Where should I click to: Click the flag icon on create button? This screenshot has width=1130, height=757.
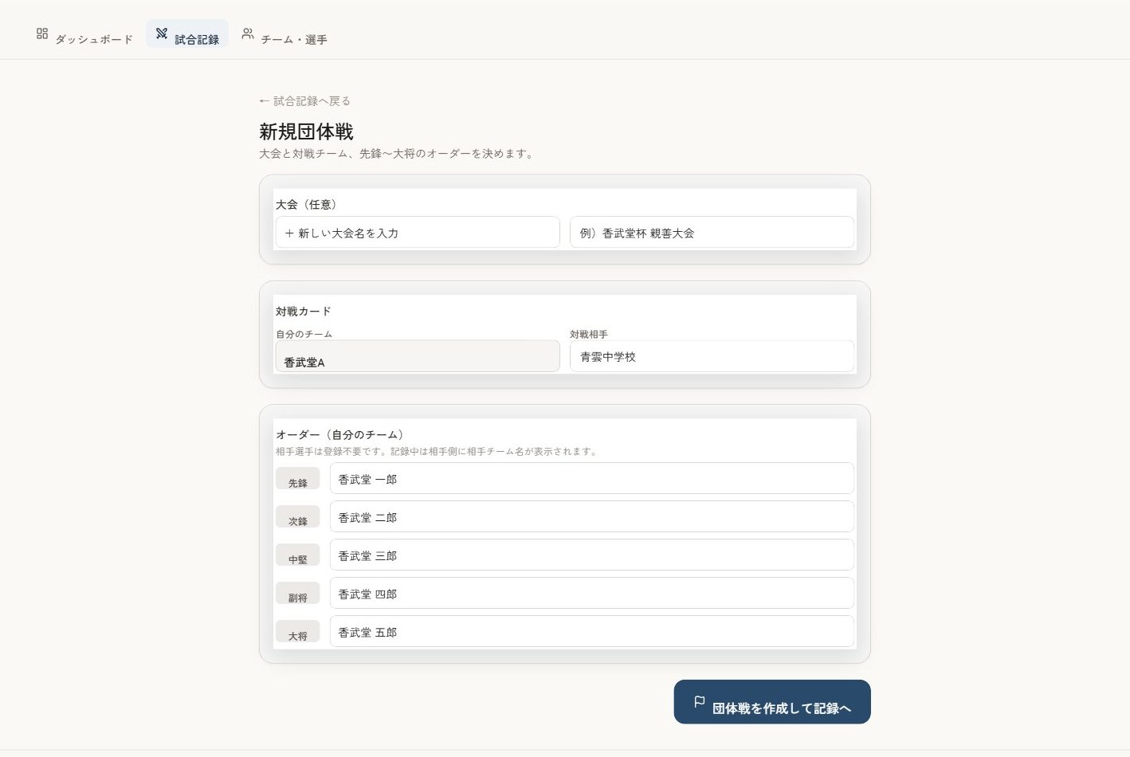pos(699,701)
